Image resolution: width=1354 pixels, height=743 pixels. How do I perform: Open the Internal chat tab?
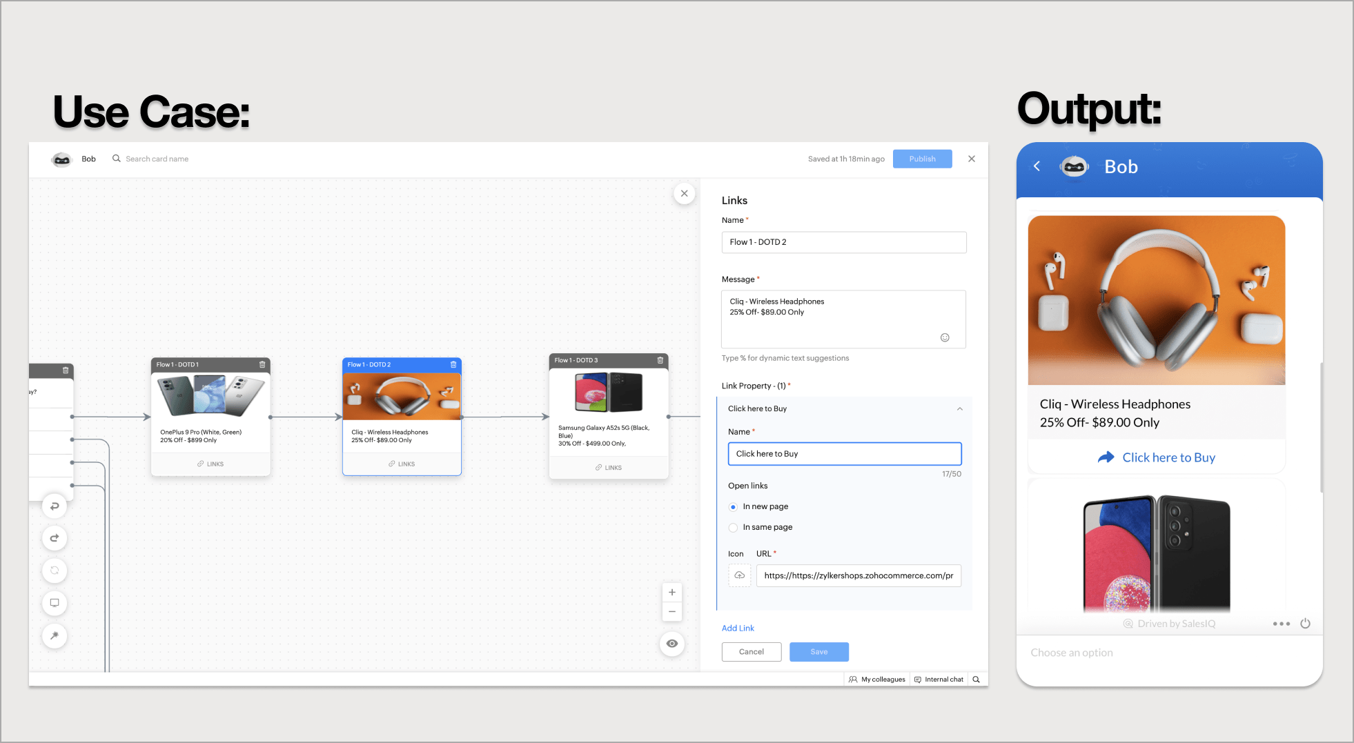pos(939,680)
